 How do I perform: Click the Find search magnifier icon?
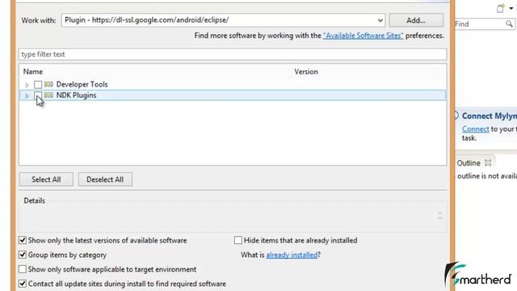coord(509,23)
